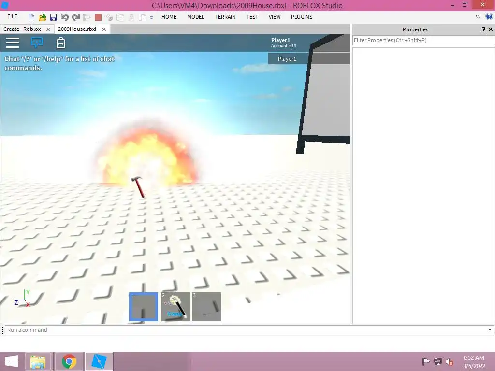Click the Action Center flag tray icon

tap(426, 362)
